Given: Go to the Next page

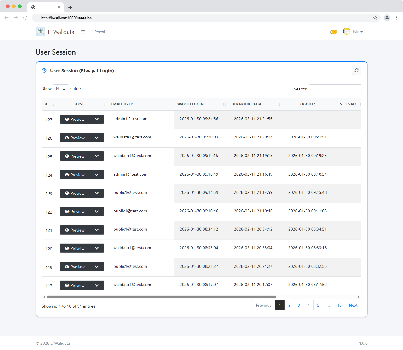Looking at the screenshot, I should point(353,305).
